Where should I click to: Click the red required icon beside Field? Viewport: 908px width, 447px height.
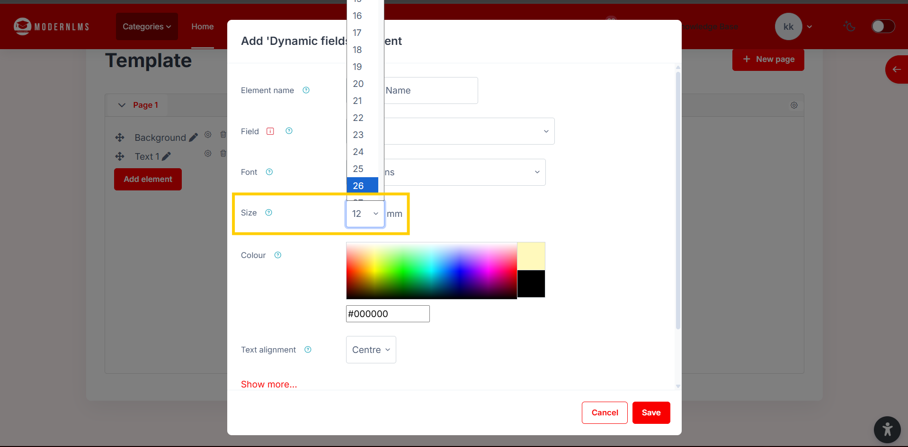(270, 131)
